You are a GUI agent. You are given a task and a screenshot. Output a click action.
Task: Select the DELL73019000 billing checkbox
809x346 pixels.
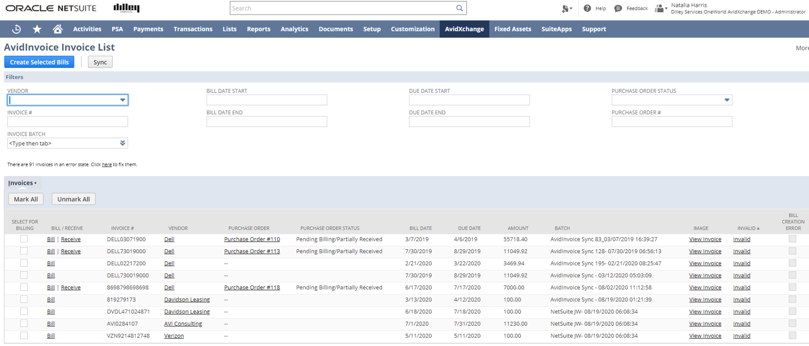(24, 251)
